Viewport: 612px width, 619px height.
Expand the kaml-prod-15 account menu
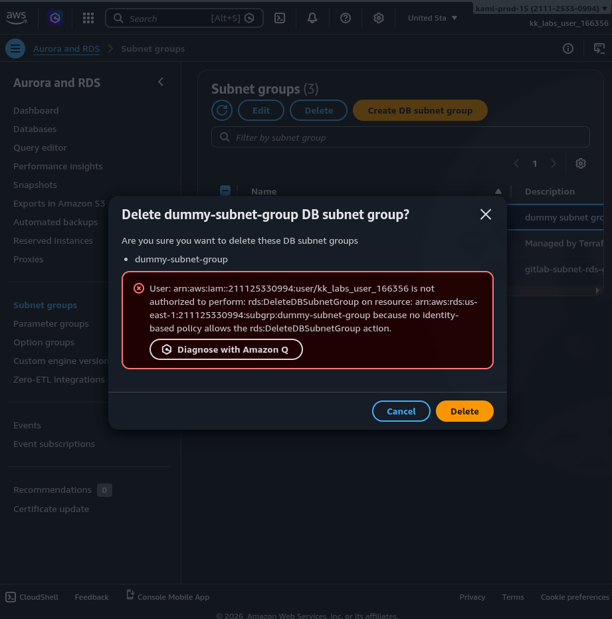pyautogui.click(x=542, y=9)
